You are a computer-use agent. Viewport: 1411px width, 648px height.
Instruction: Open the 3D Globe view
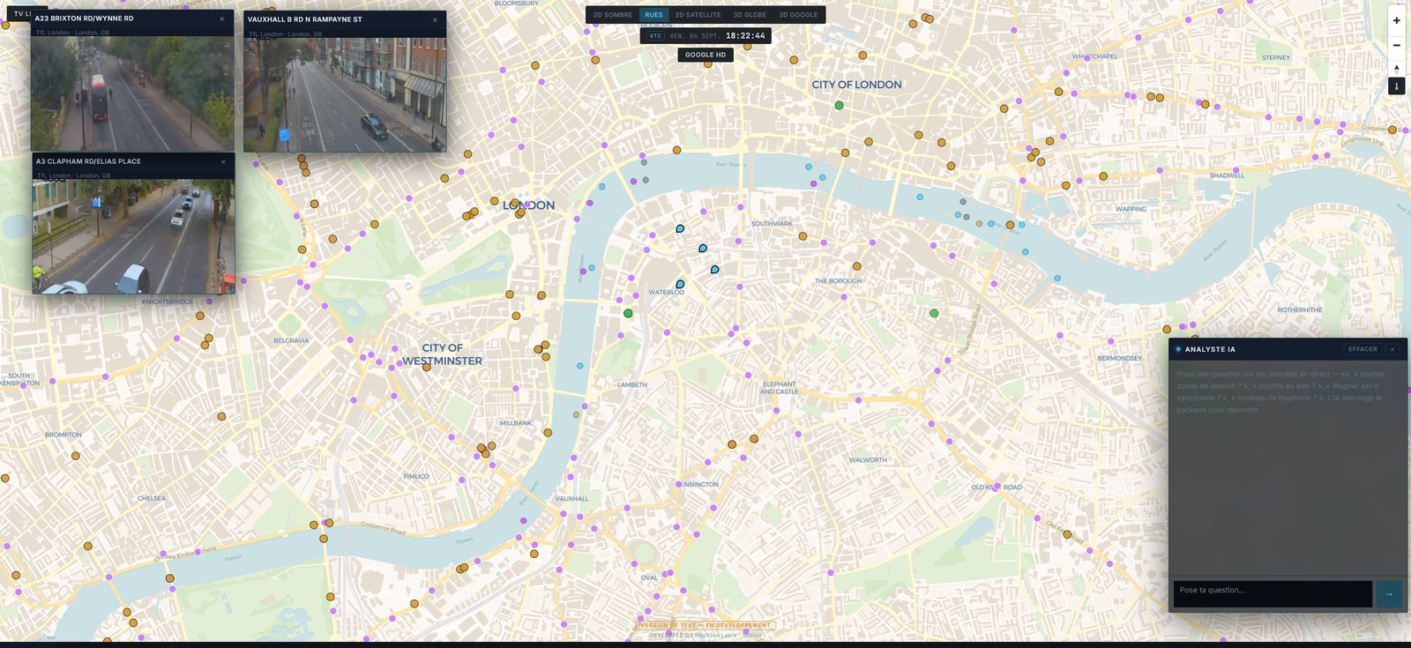[x=750, y=15]
